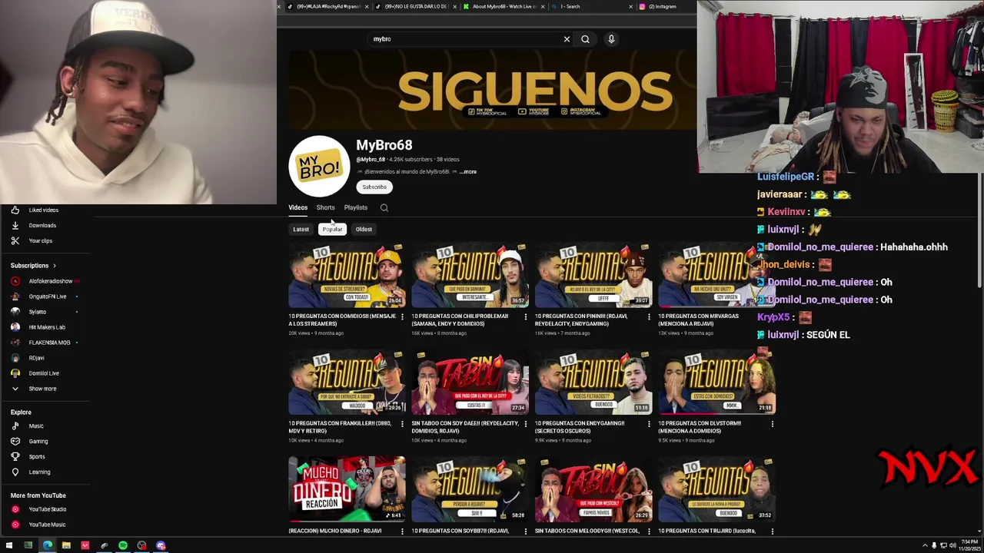Clear the YouTube search box text
Image resolution: width=984 pixels, height=553 pixels.
click(567, 39)
